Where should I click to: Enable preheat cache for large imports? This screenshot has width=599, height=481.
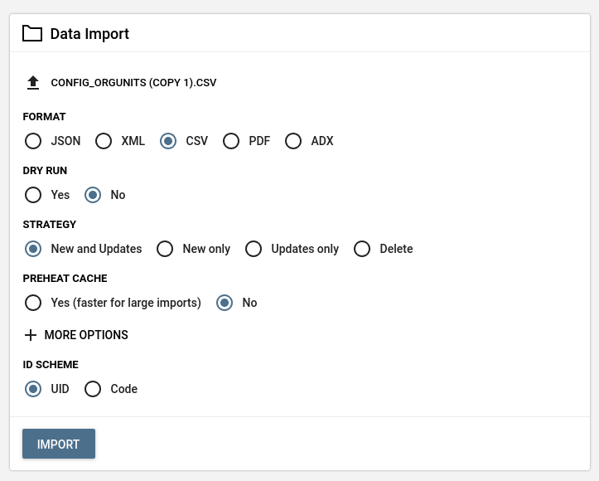pos(33,303)
